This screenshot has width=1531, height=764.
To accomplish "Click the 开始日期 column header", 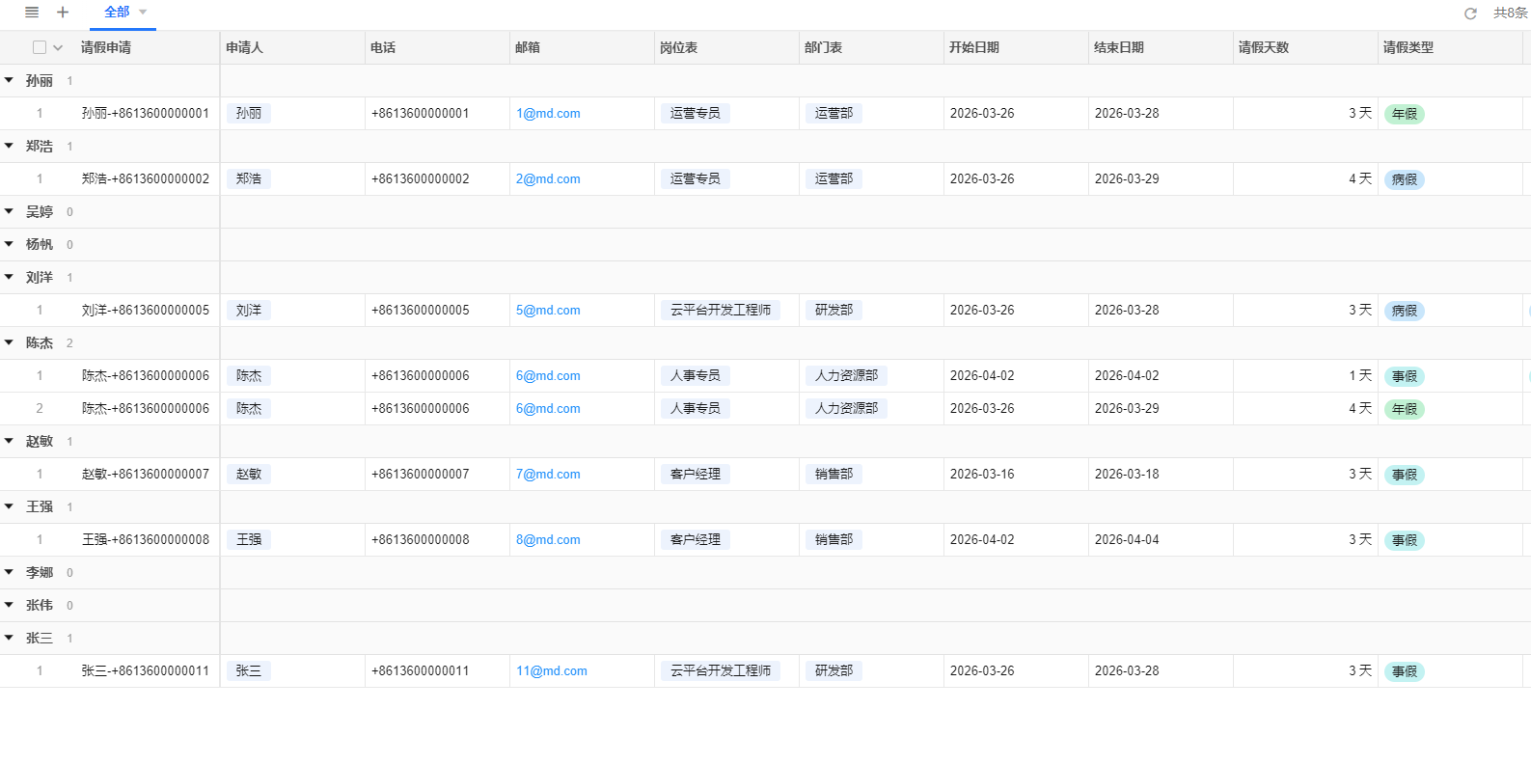I will click(1016, 47).
